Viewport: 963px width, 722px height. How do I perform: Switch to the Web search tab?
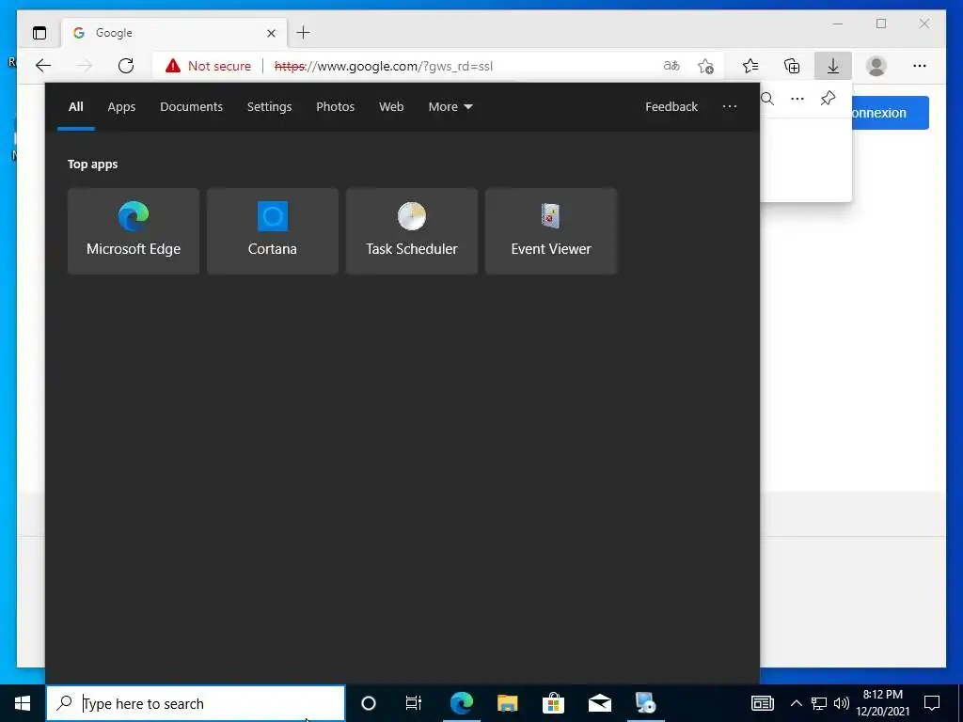pos(390,107)
